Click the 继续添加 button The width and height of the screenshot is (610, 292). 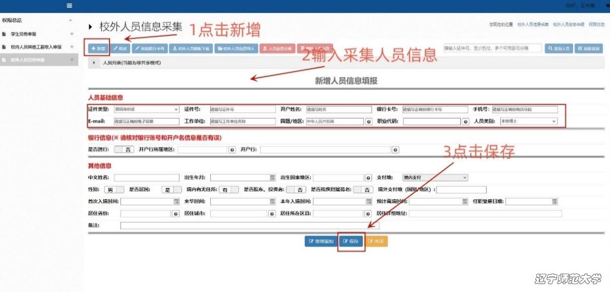(x=320, y=242)
